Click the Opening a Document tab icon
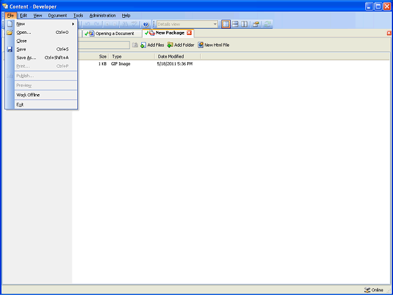Image resolution: width=393 pixels, height=295 pixels. [91, 33]
